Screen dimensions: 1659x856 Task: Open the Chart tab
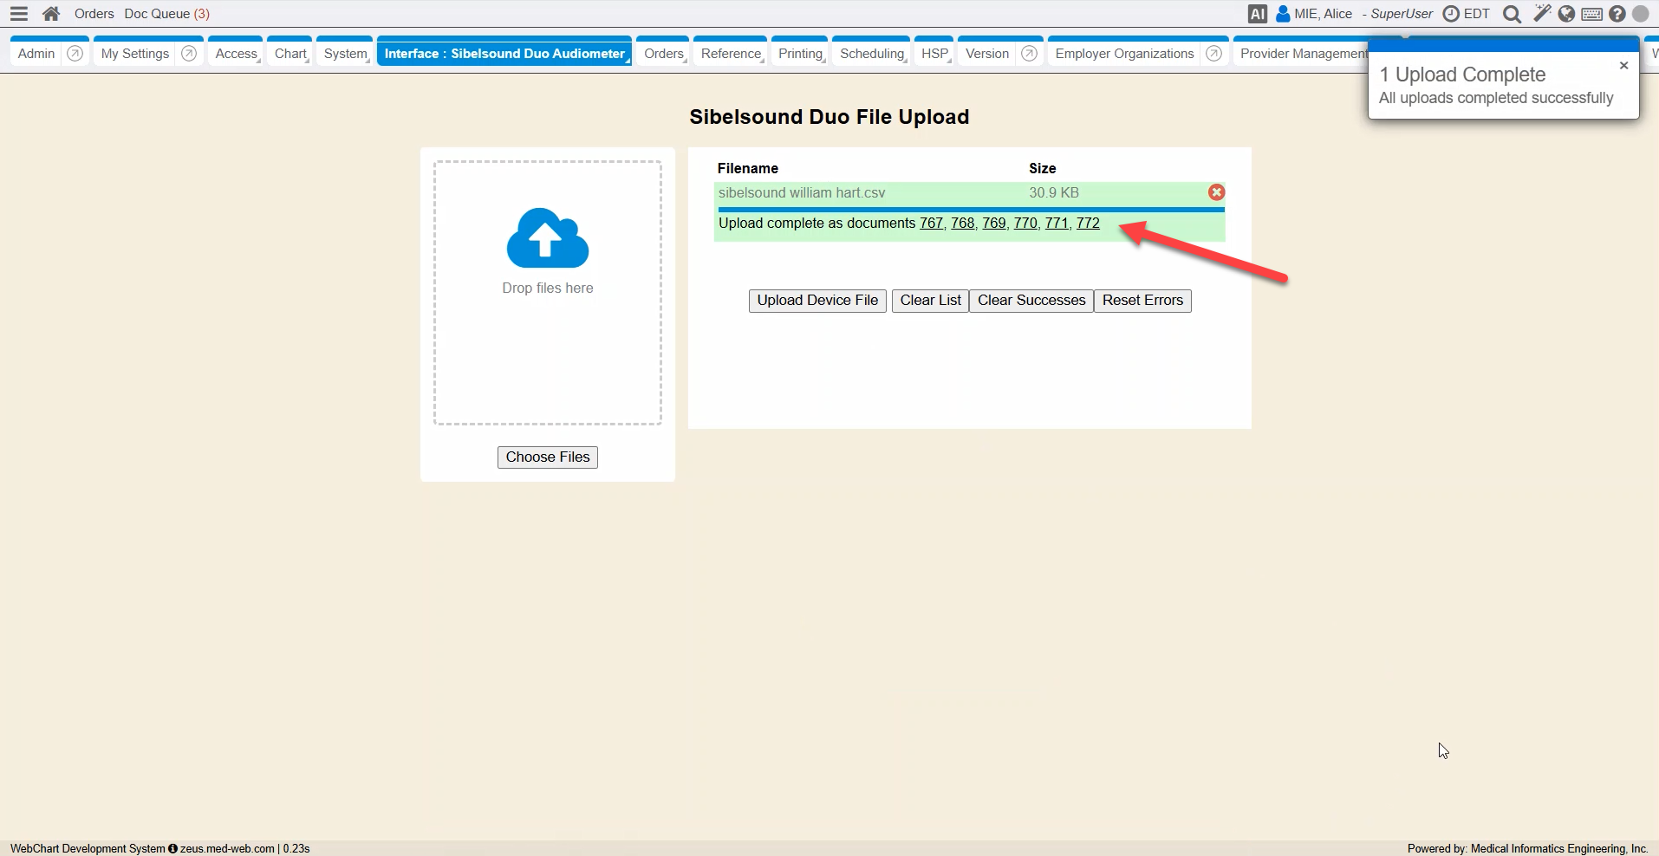click(x=290, y=54)
